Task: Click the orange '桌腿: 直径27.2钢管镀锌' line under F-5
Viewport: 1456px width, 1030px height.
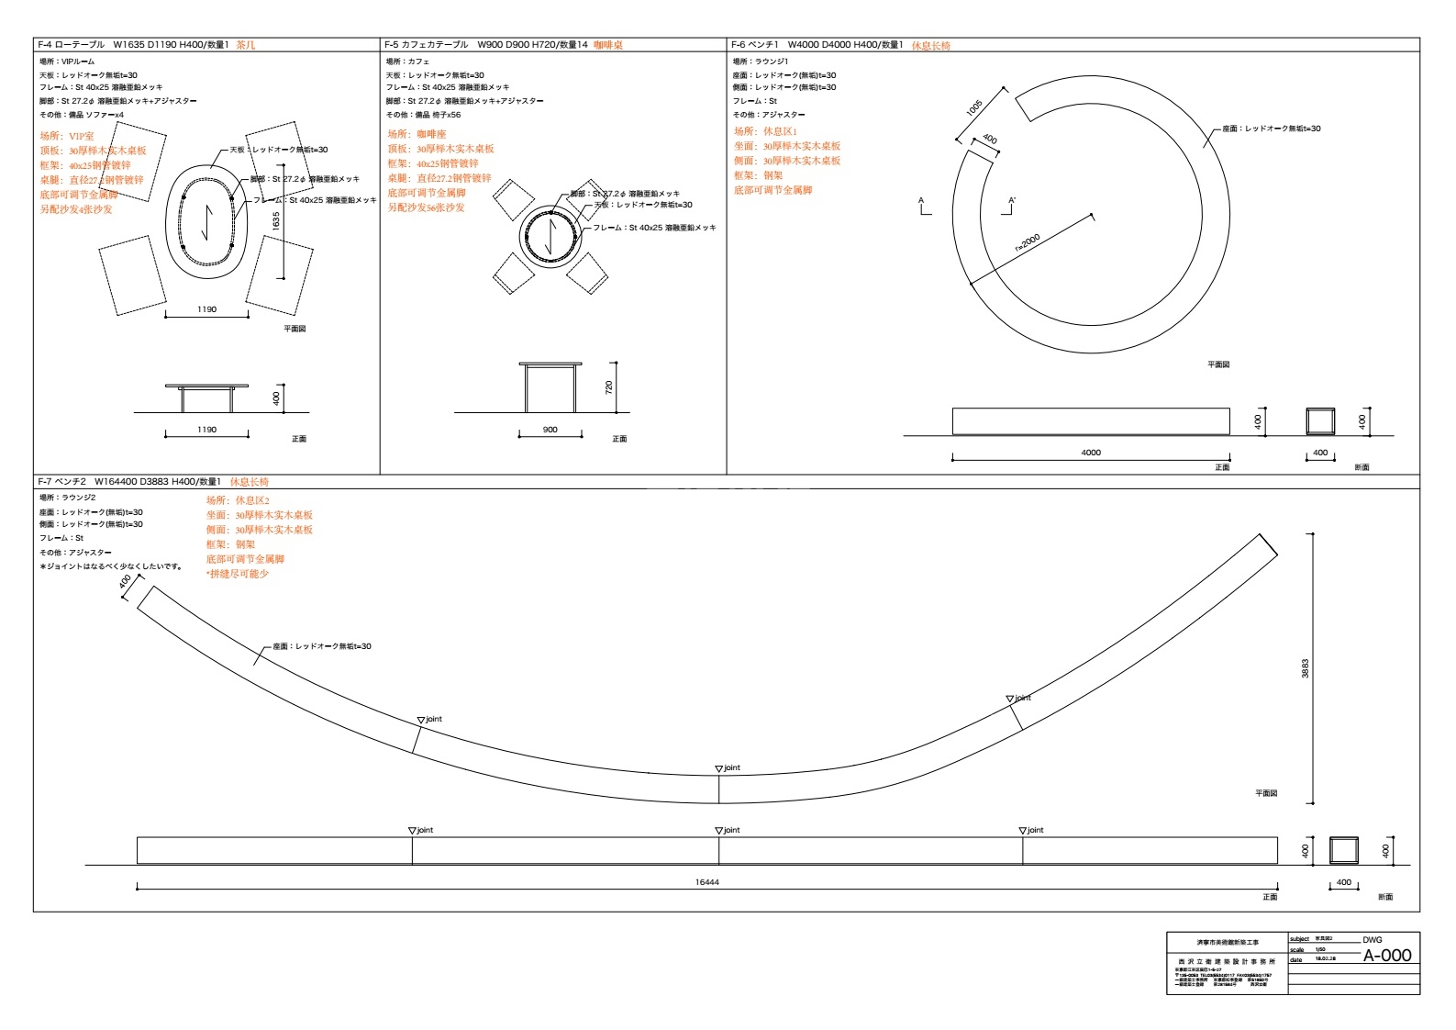Action: click(439, 178)
